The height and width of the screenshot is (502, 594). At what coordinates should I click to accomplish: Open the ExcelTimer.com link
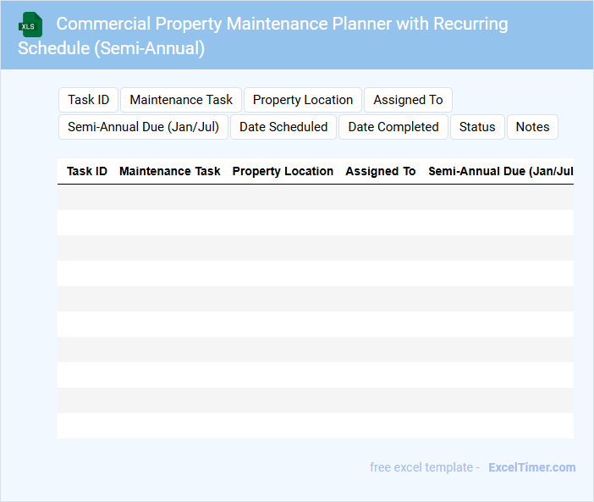point(531,467)
